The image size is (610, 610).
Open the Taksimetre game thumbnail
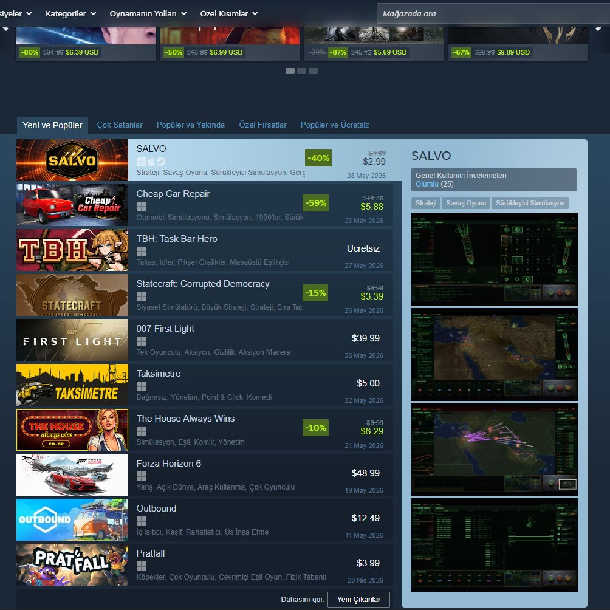coord(72,385)
